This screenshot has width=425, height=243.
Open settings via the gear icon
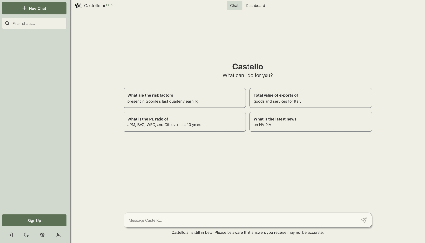tap(42, 235)
